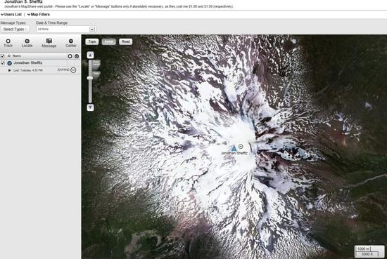
Task: Switch map to Road view
Action: click(x=126, y=41)
